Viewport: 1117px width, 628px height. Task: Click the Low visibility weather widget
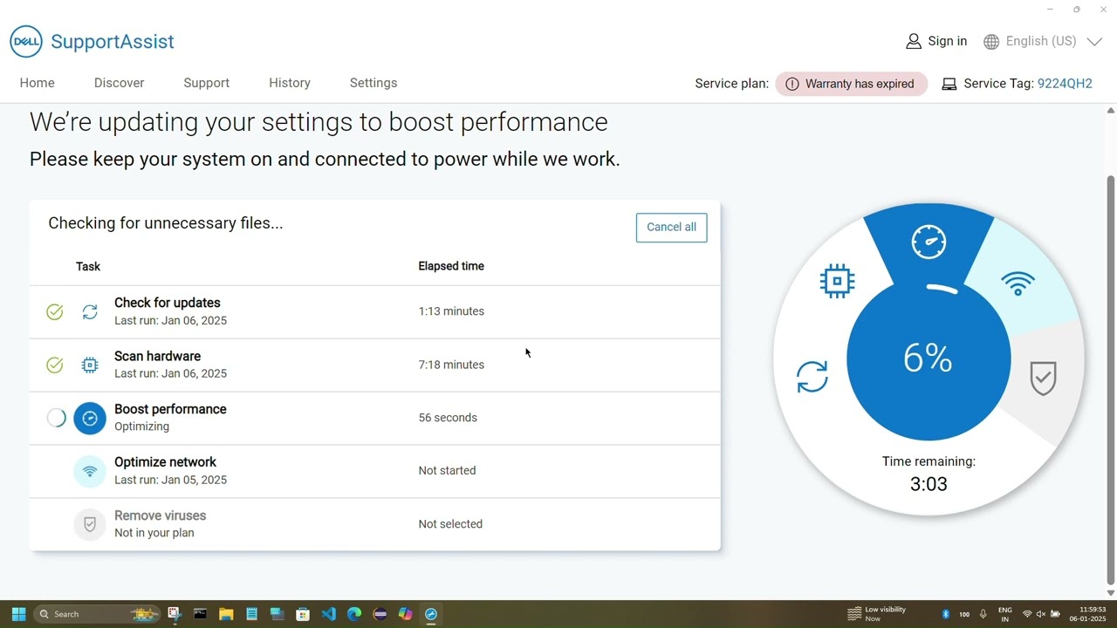point(877,614)
